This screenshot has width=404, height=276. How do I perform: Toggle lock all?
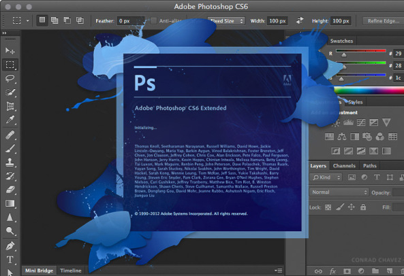[x=363, y=207]
